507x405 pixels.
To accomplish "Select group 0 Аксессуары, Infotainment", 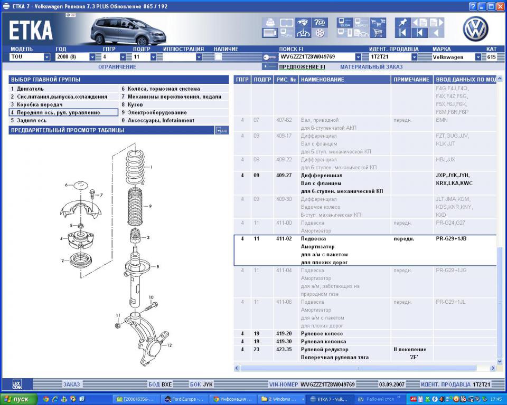I will pyautogui.click(x=174, y=120).
